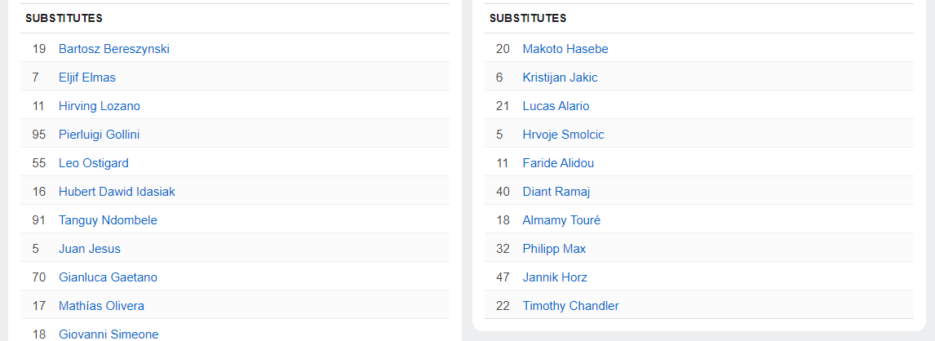The height and width of the screenshot is (341, 935).
Task: Select Hirving Lozano from substitutes
Action: 100,106
